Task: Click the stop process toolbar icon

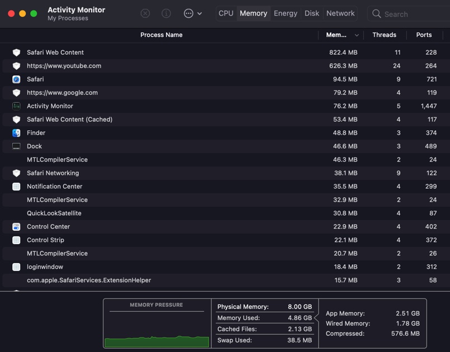Action: pos(145,13)
